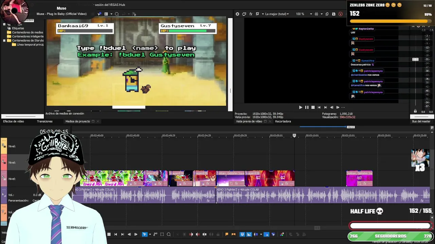Click the red VEGAS circle icon in preview toolbar

click(x=341, y=14)
